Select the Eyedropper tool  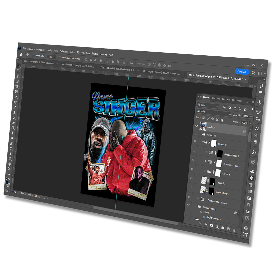pyautogui.click(x=16, y=97)
